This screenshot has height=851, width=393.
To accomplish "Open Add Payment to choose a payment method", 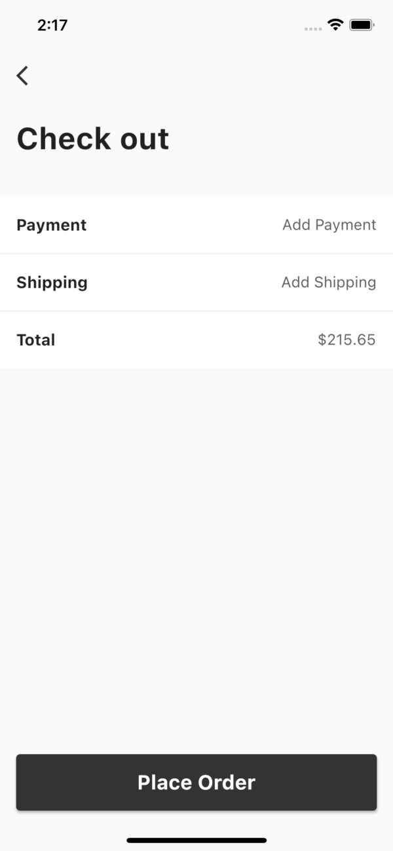I will (x=329, y=225).
